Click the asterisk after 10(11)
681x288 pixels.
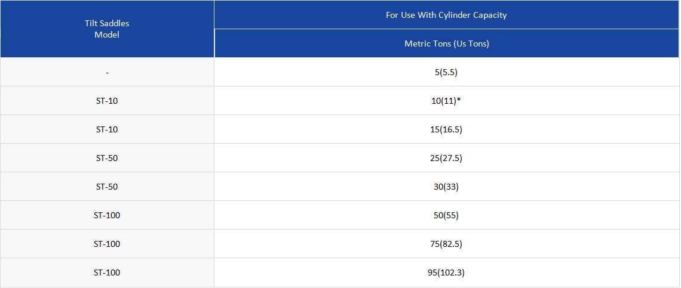(459, 100)
